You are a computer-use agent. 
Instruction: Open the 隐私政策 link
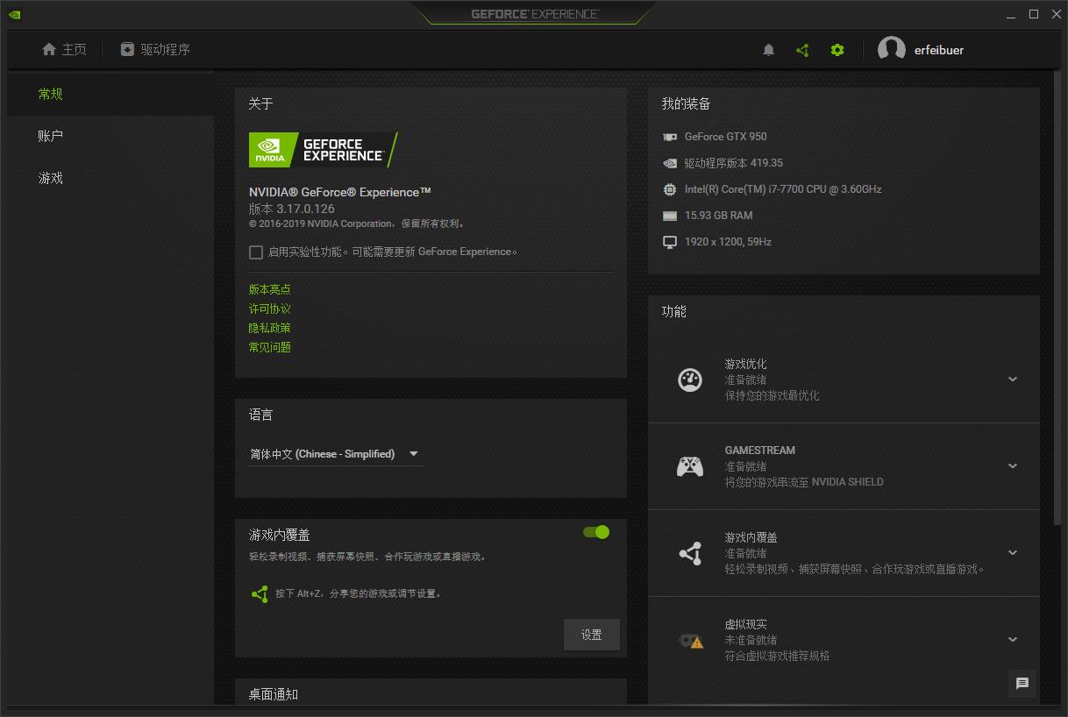(270, 328)
